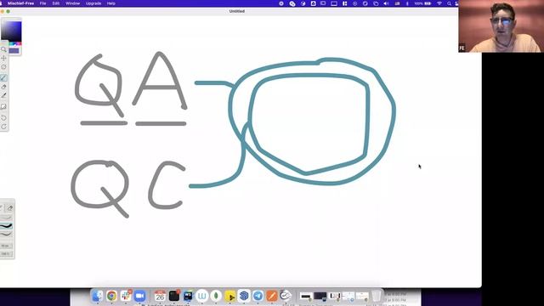Open the File menu

[43, 3]
